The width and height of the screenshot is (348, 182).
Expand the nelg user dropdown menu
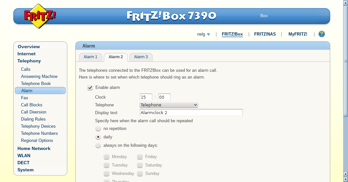203,34
